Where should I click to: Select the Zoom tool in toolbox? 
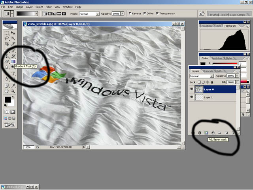coord(13,91)
